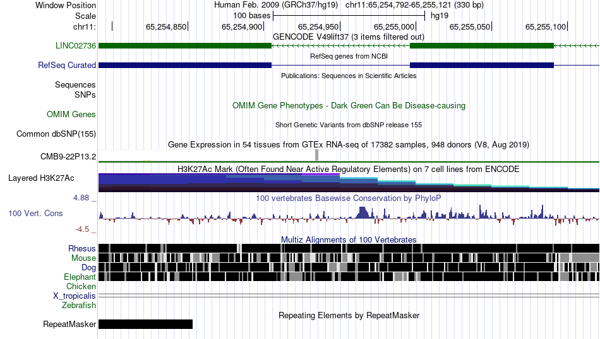Click the Rhesus alignment label
The image size is (600, 339).
point(82,248)
